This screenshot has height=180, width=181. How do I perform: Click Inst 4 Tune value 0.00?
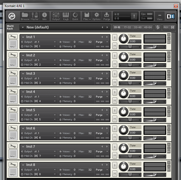pyautogui.click(x=135, y=96)
